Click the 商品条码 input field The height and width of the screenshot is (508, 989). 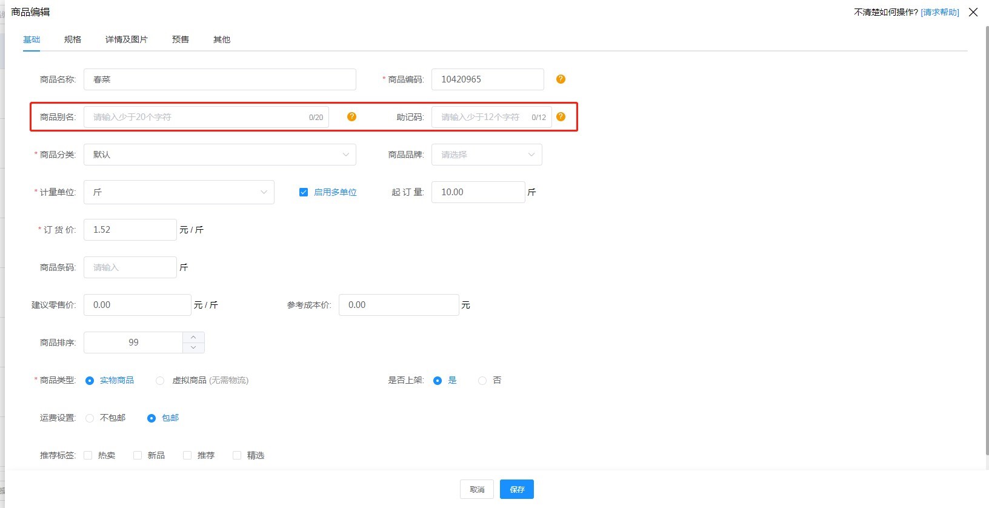pyautogui.click(x=130, y=267)
